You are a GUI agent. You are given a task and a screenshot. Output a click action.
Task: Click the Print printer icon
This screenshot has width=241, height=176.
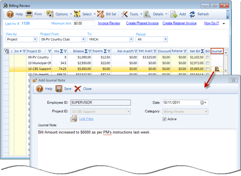pyautogui.click(x=29, y=14)
